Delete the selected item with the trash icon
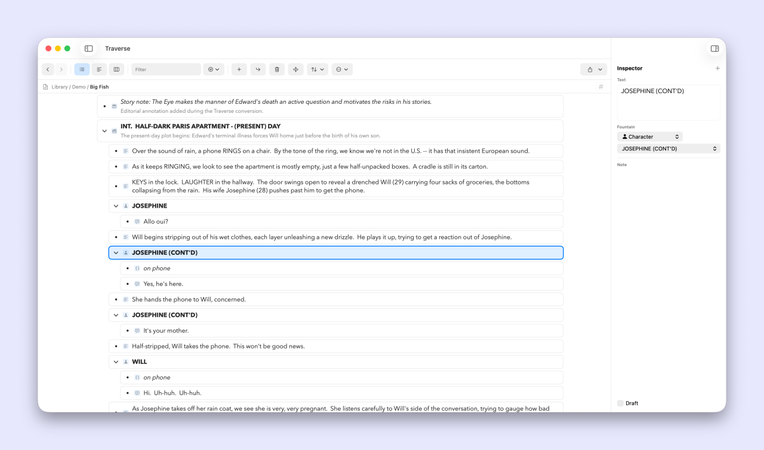This screenshot has height=450, width=764. (277, 69)
